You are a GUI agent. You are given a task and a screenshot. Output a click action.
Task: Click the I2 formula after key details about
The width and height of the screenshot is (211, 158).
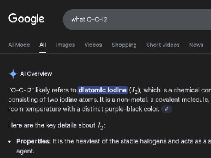[x=101, y=126]
